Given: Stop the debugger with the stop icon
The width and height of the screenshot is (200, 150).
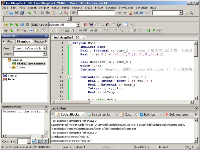Looking at the screenshot, I should (119, 25).
